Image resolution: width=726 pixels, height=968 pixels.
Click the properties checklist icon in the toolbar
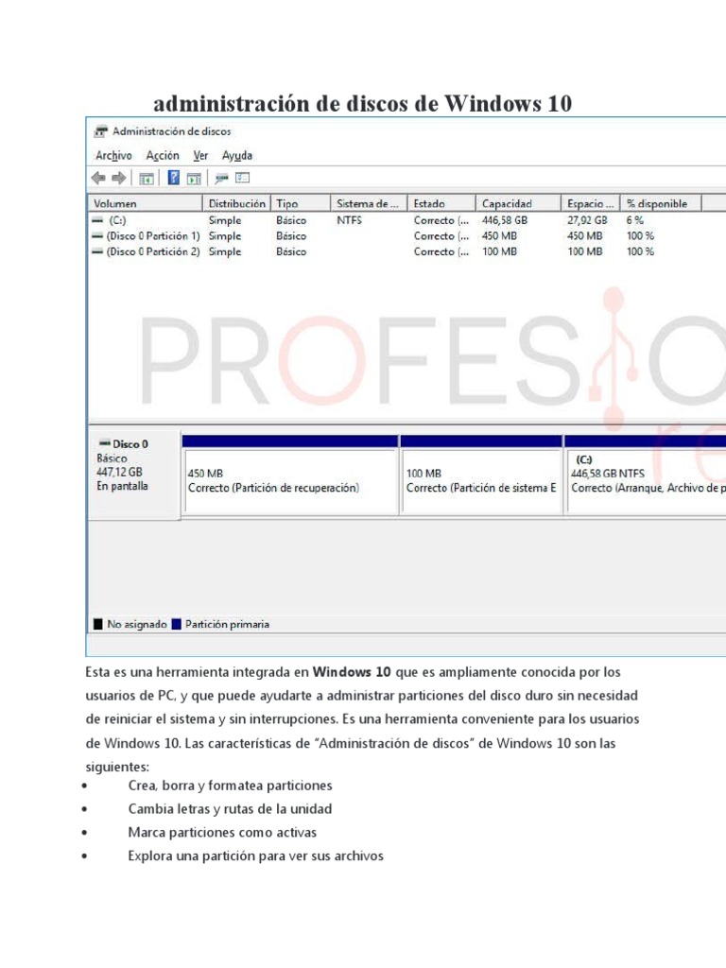[243, 178]
